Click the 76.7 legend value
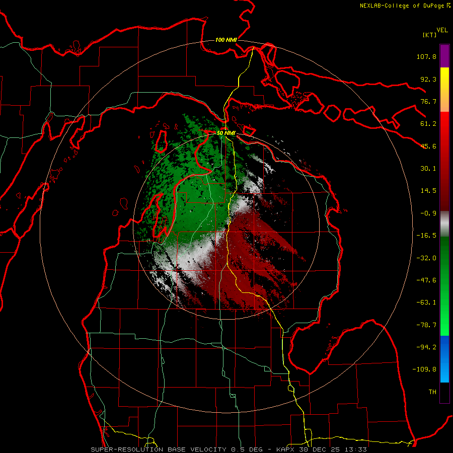 click(x=428, y=101)
